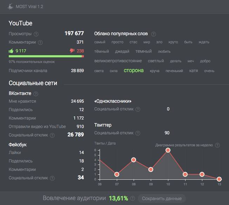Click ВКонтакте Комментарии value 1 172
The width and height of the screenshot is (229, 205).
click(x=79, y=118)
